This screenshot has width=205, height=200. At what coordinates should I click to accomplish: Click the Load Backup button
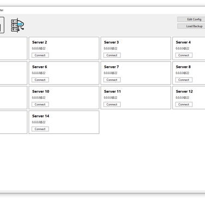191,26
